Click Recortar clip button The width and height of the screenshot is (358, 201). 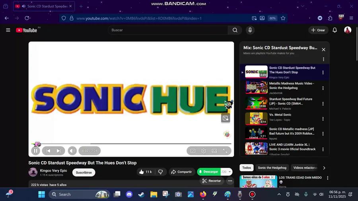(212, 181)
